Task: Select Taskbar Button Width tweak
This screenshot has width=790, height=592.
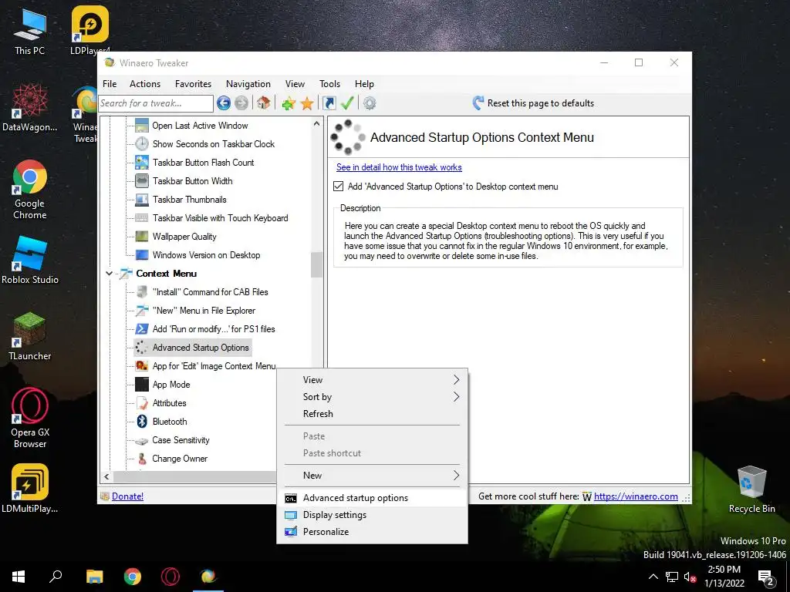Action: coord(192,181)
